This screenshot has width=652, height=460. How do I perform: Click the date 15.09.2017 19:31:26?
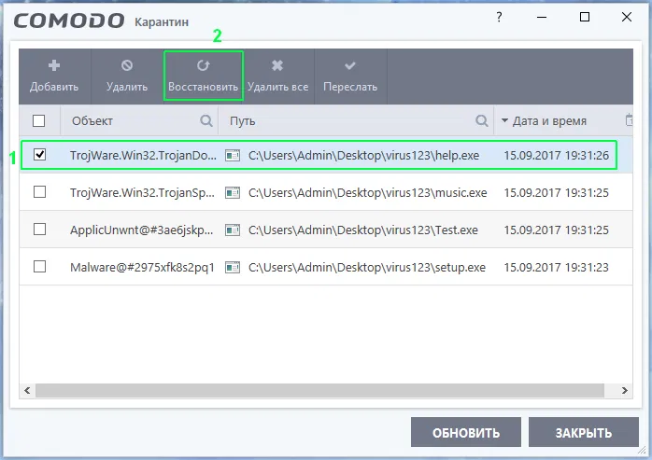coord(557,156)
